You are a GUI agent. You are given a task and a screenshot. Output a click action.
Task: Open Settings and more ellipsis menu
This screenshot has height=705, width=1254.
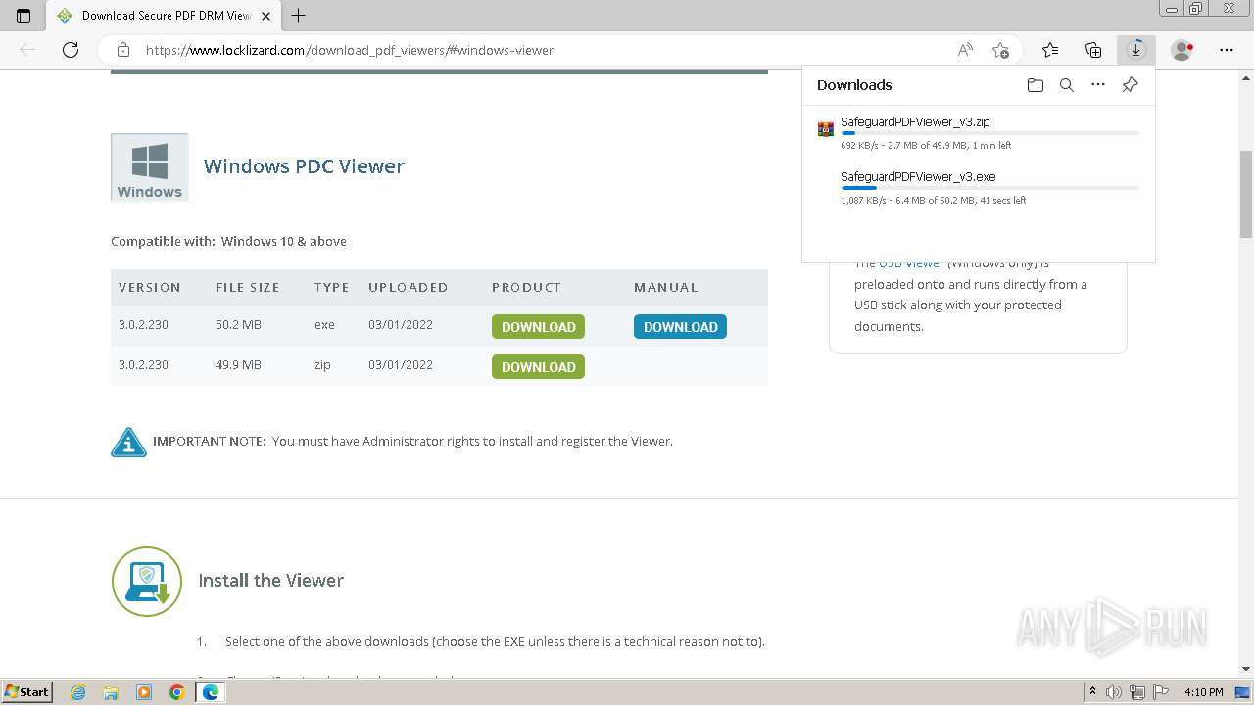click(1227, 50)
